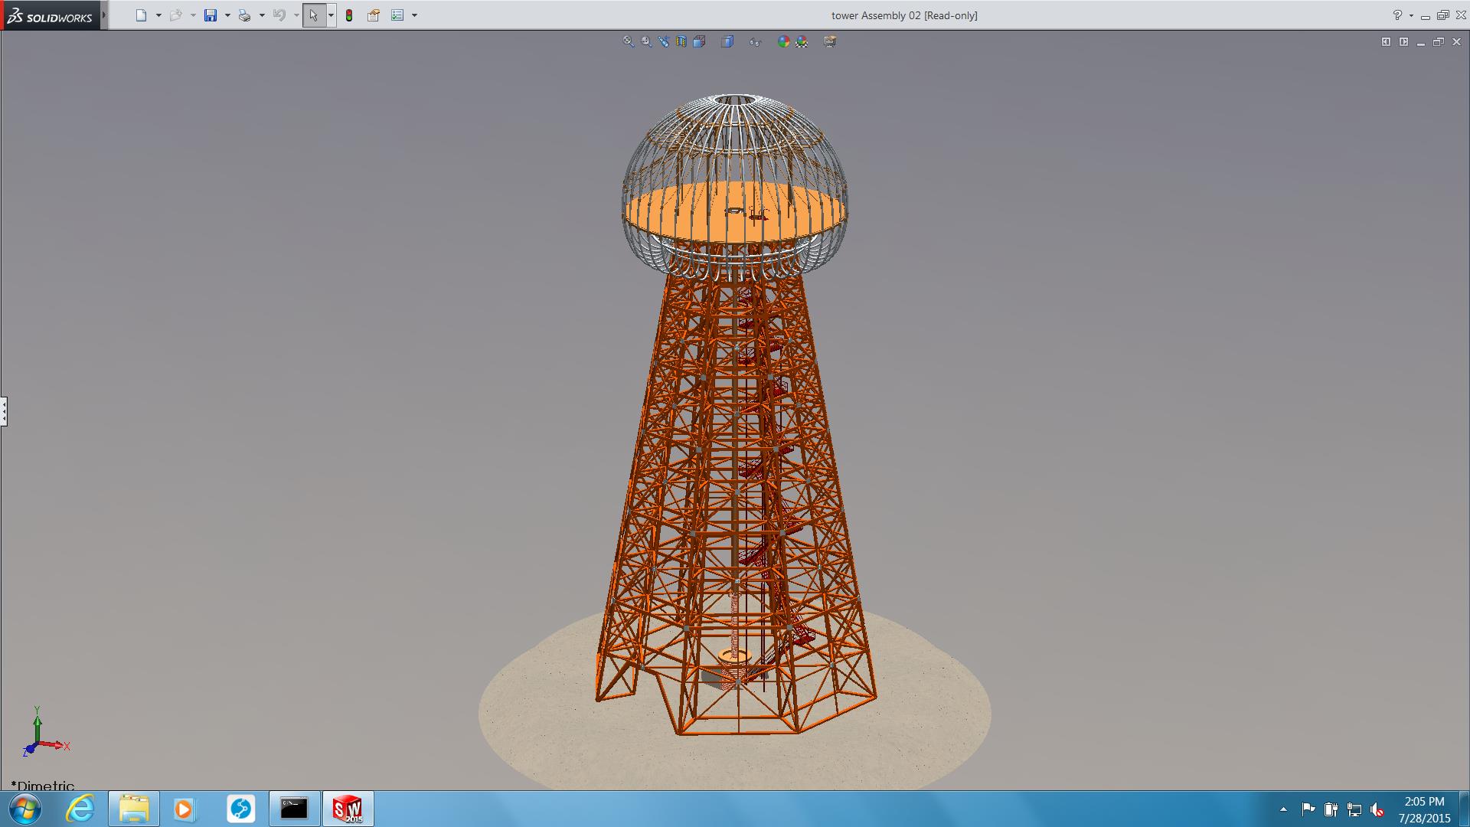This screenshot has height=827, width=1470.
Task: Expand the New document dropdown arrow
Action: (158, 15)
